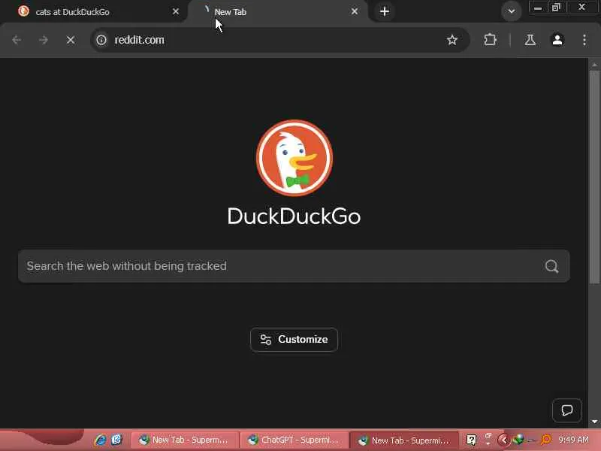The width and height of the screenshot is (601, 451).
Task: Stop loading the page
Action: (x=71, y=40)
